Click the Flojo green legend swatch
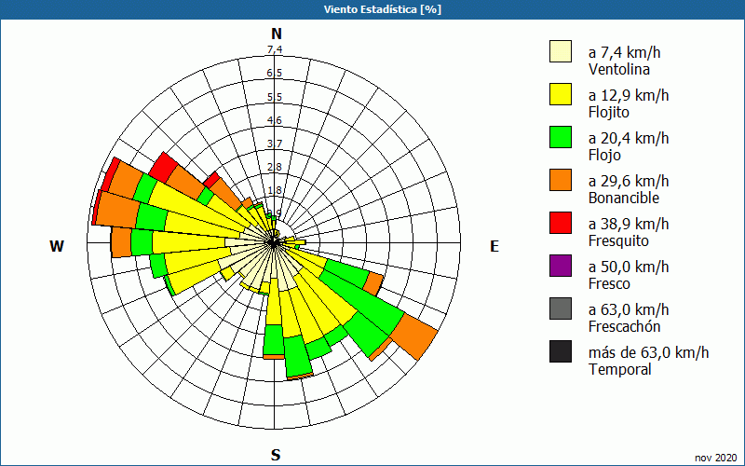Viewport: 745px width, 466px height. 561,137
